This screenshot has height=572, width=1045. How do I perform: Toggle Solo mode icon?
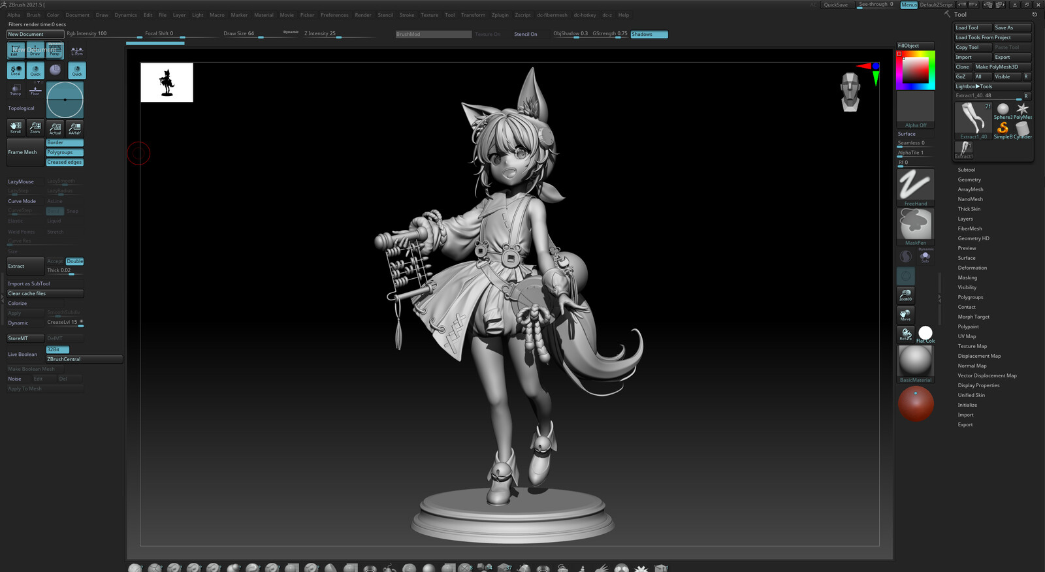[925, 256]
